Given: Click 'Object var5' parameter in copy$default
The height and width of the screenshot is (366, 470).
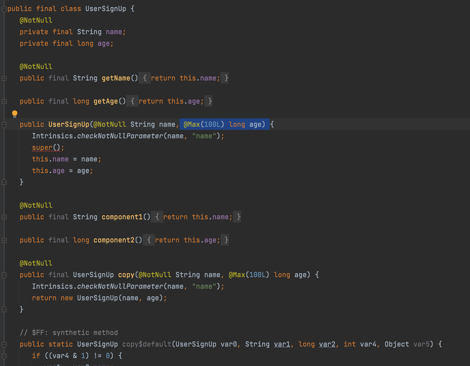Looking at the screenshot, I should pos(407,344).
